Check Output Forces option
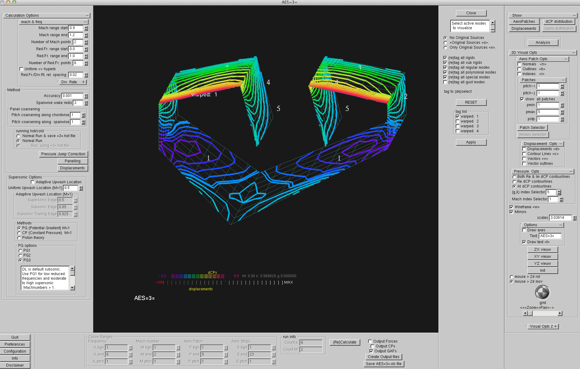Viewport: 580px width, 369px height. (x=370, y=341)
